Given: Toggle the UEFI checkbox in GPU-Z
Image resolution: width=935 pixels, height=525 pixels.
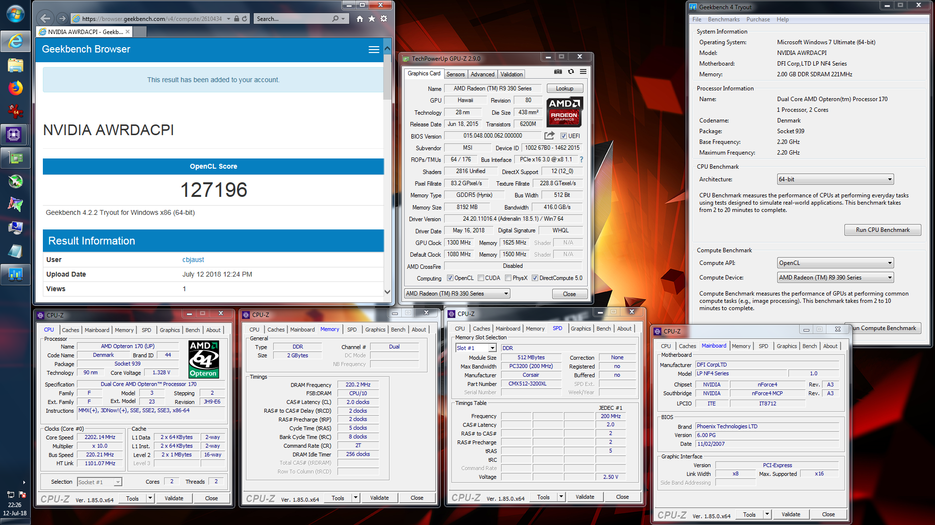Looking at the screenshot, I should point(563,136).
